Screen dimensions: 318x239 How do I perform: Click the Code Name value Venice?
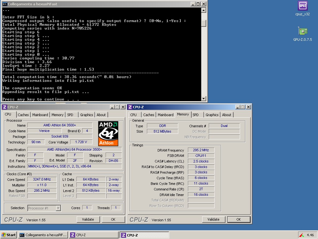tap(44, 131)
